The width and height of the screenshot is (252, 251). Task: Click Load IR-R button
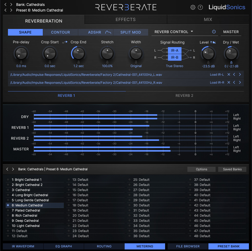(217, 82)
